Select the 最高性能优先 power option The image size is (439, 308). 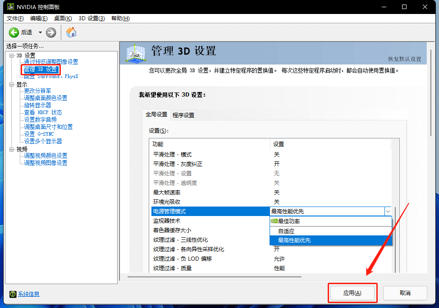(295, 240)
